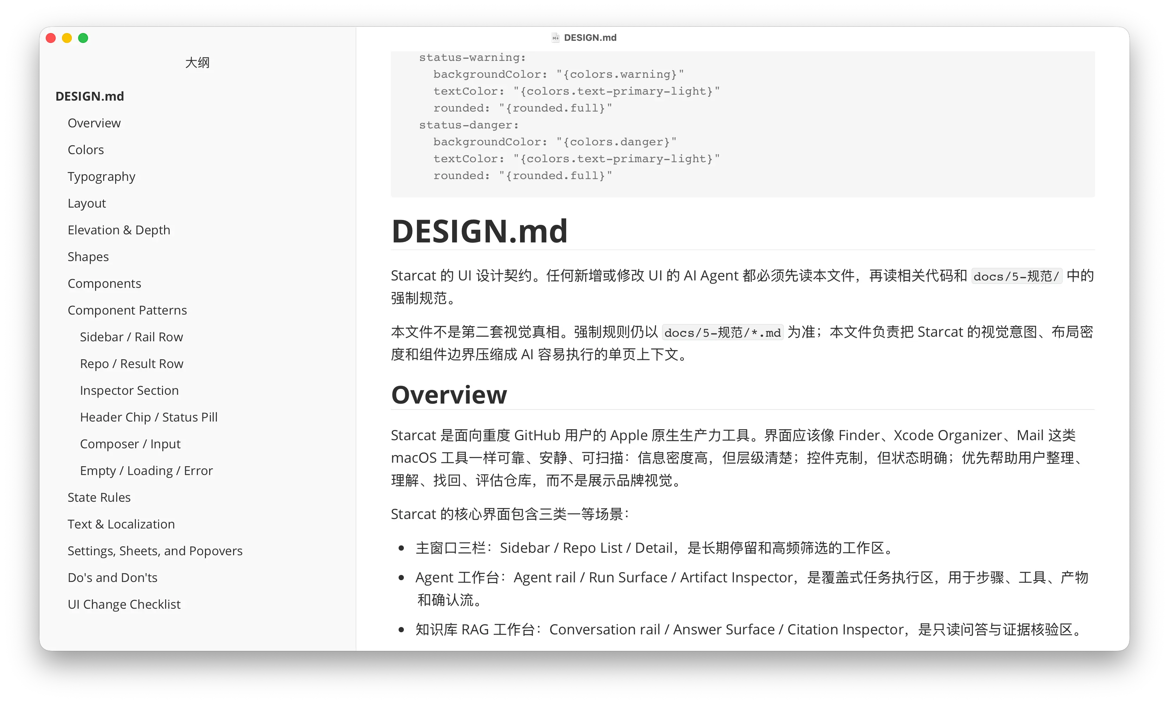Open Empty / Loading / Error subsection
Screen dimensions: 1169x703
146,471
